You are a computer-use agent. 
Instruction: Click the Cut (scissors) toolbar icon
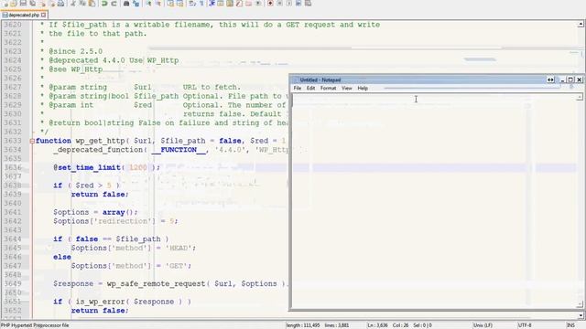(x=73, y=4)
